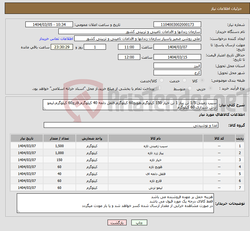Click the remaining days field showing 1

coord(95,47)
